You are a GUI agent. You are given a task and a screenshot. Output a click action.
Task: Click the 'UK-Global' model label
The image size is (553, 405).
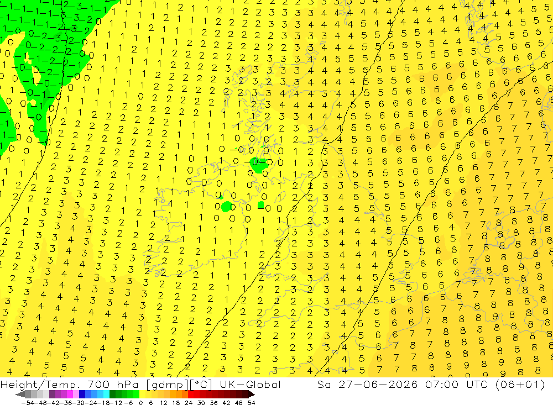(250, 385)
